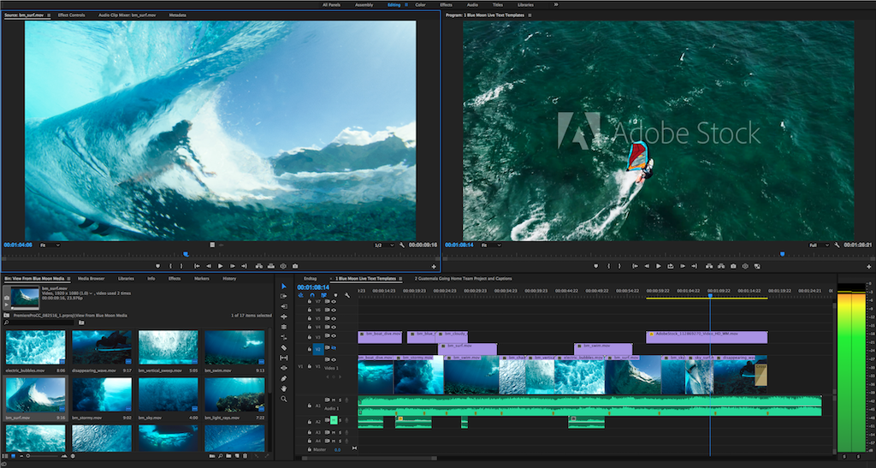Click the trash icon in the bin panel

(245, 456)
